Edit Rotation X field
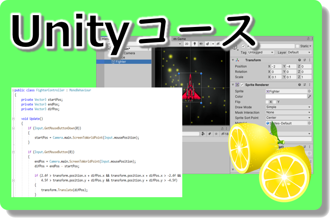This screenshot has width=330, height=218. pos(276,72)
